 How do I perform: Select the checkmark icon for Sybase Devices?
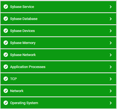click(6, 31)
